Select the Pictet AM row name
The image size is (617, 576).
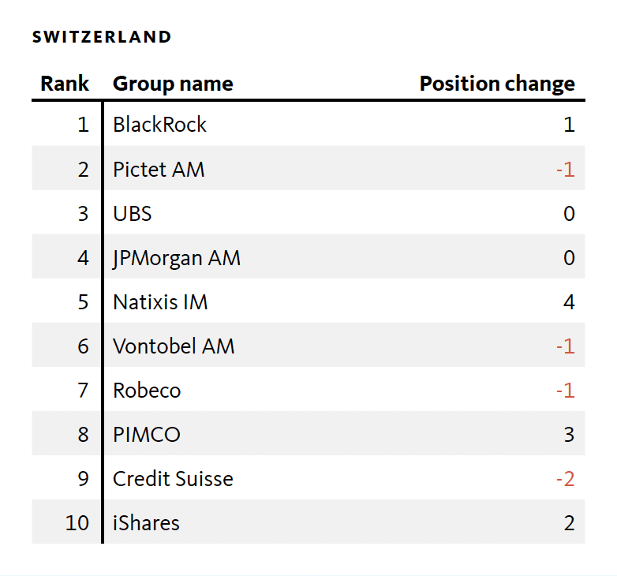tap(159, 169)
